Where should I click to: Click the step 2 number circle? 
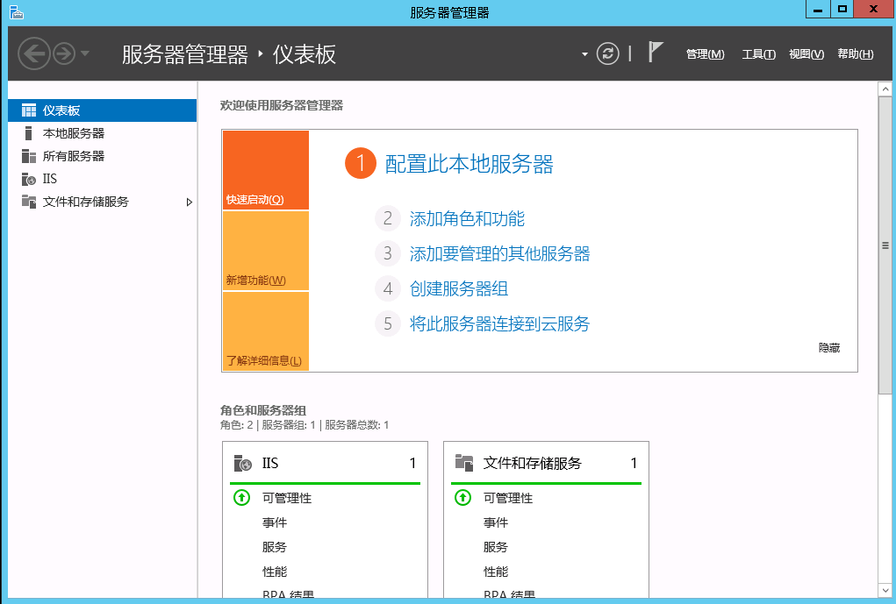pyautogui.click(x=387, y=218)
